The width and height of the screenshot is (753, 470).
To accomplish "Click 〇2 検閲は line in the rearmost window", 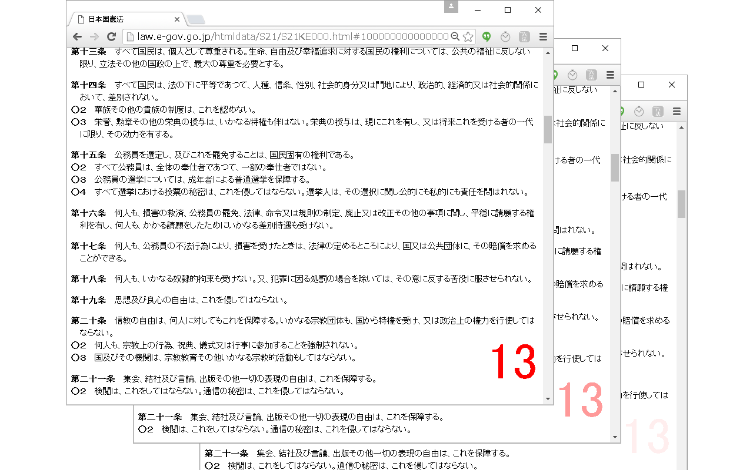I will pyautogui.click(x=341, y=466).
